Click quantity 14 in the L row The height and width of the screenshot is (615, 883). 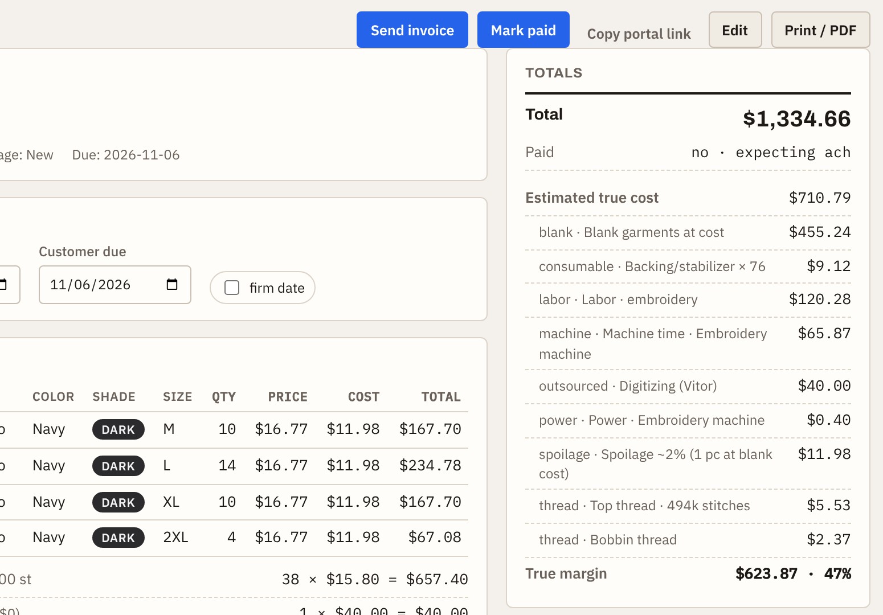[227, 465]
